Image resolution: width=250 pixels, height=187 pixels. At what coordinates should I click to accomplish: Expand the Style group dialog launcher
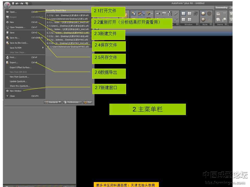[x=210, y=24]
